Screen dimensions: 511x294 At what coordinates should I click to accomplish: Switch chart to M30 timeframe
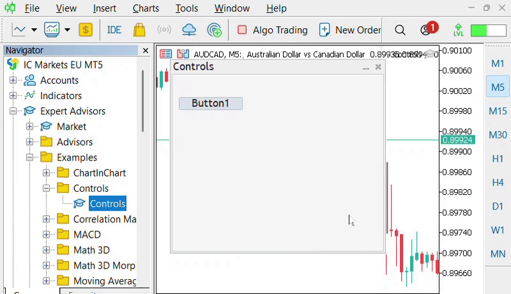498,135
